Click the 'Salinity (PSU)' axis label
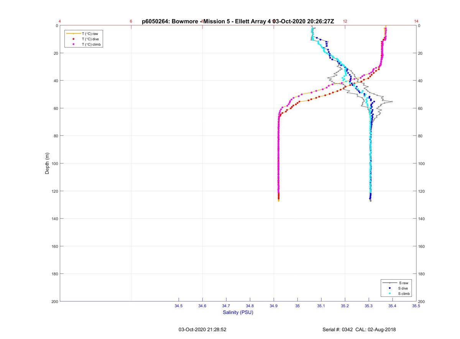The height and width of the screenshot is (339, 460). tap(238, 313)
